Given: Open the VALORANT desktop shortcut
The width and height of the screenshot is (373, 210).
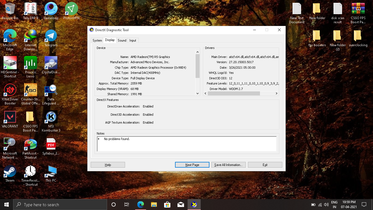Looking at the screenshot, I should tap(10, 117).
